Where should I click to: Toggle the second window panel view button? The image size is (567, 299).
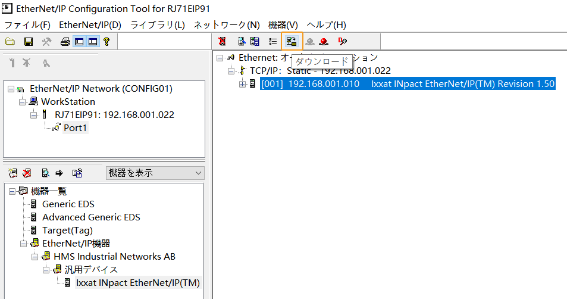click(x=93, y=42)
